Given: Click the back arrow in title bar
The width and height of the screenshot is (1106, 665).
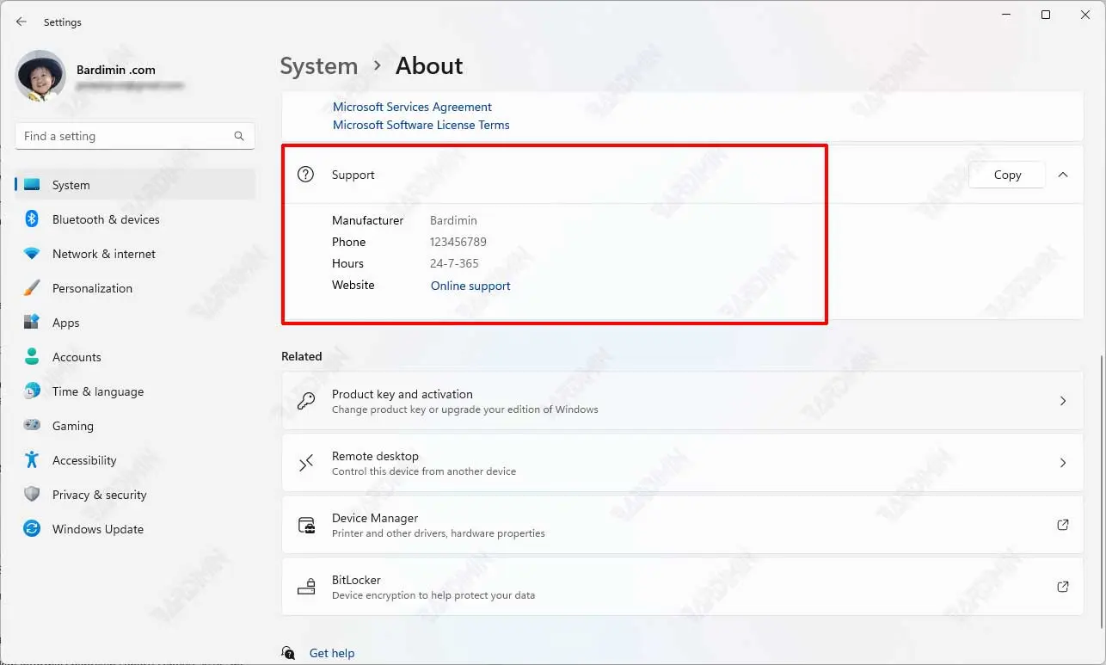Looking at the screenshot, I should click(x=22, y=22).
